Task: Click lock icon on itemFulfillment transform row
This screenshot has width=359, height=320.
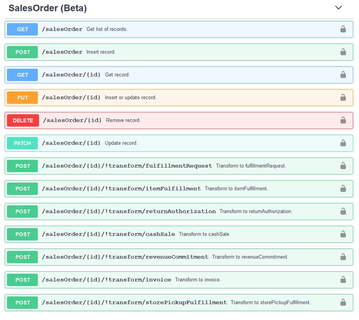Action: 343,188
